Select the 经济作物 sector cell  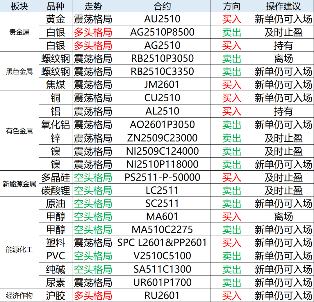[19, 296]
